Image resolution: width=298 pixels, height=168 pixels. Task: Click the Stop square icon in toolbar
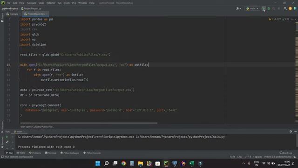click(279, 8)
